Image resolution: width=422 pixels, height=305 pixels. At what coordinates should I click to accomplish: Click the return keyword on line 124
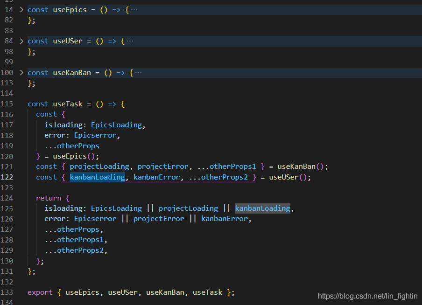click(x=49, y=198)
